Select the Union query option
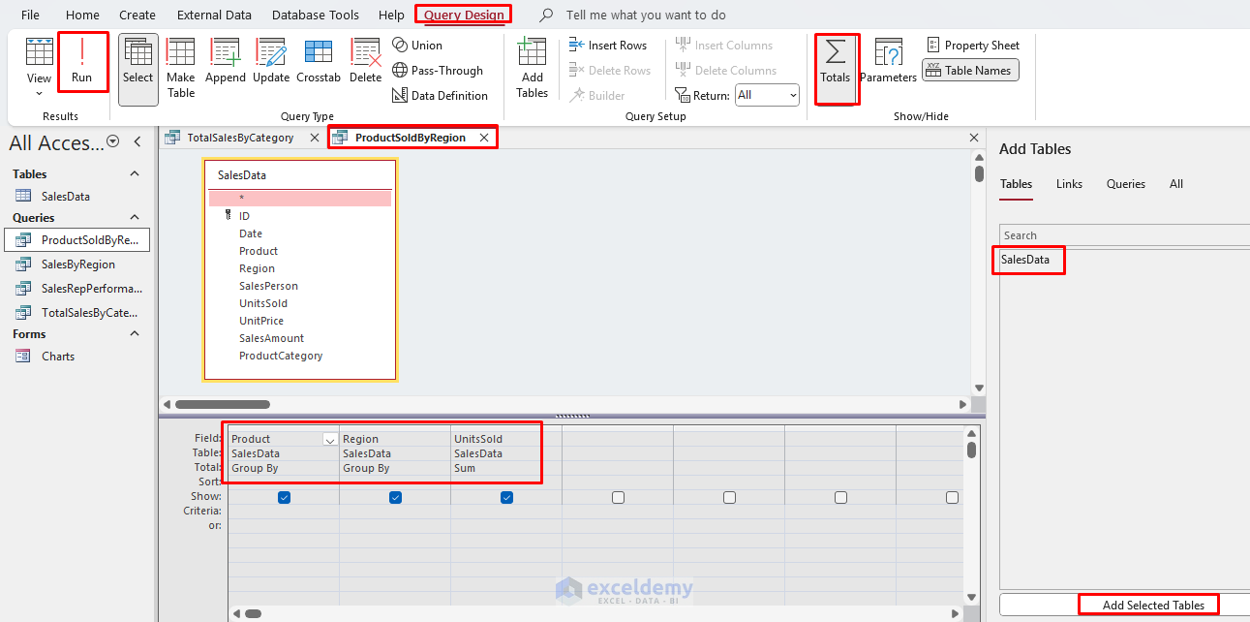1250x622 pixels. (417, 46)
